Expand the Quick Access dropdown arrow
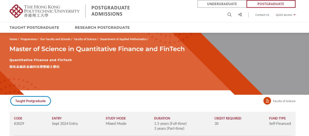Screen dimensions: 309x136 (294, 15)
